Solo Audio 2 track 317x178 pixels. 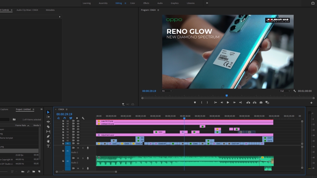tap(83, 158)
